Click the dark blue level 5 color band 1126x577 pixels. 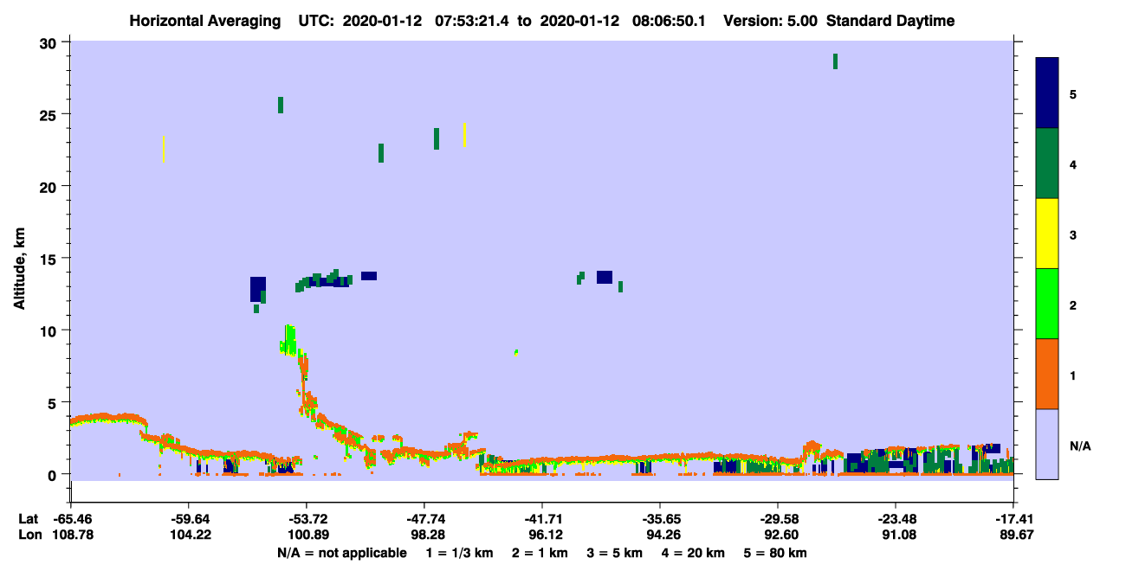[x=1047, y=93]
